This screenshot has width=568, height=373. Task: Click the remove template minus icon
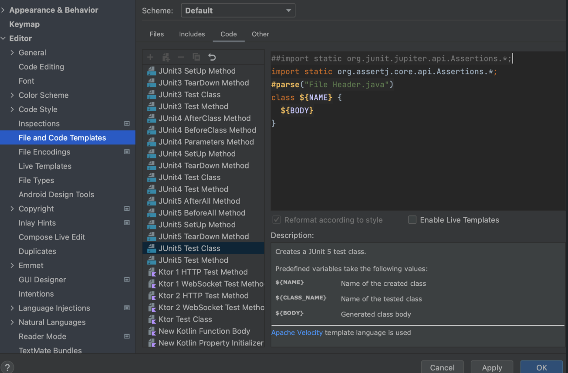181,57
